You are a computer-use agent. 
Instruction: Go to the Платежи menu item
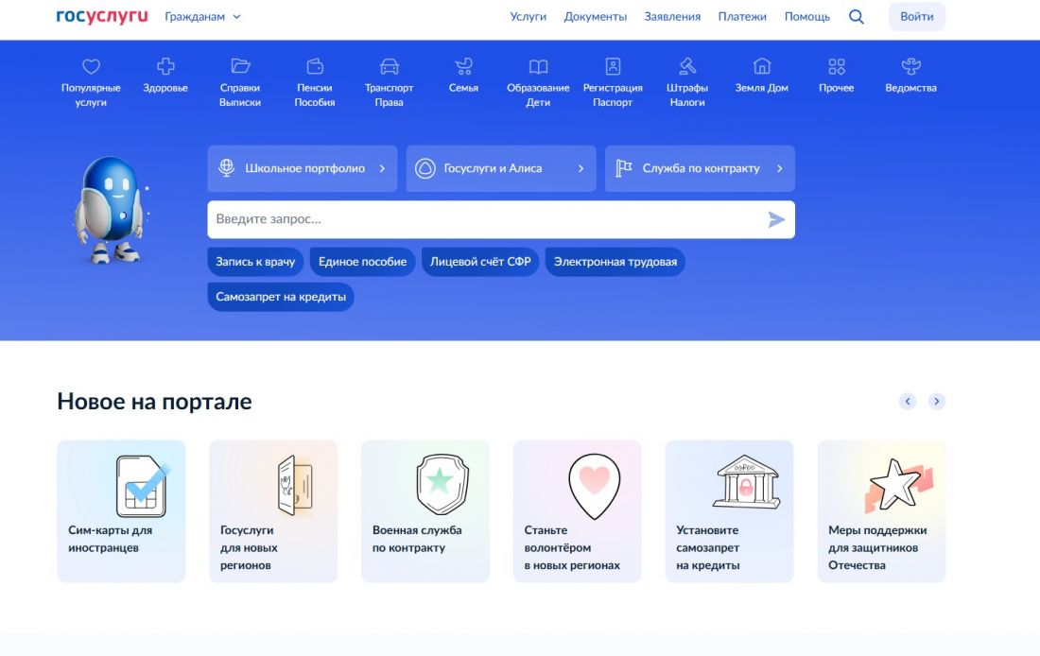742,17
